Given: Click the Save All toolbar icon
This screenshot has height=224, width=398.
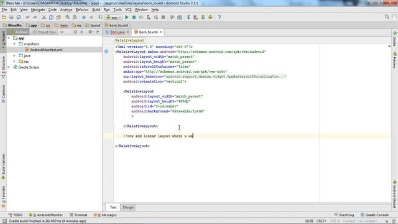Looking at the screenshot, I should (11, 17).
